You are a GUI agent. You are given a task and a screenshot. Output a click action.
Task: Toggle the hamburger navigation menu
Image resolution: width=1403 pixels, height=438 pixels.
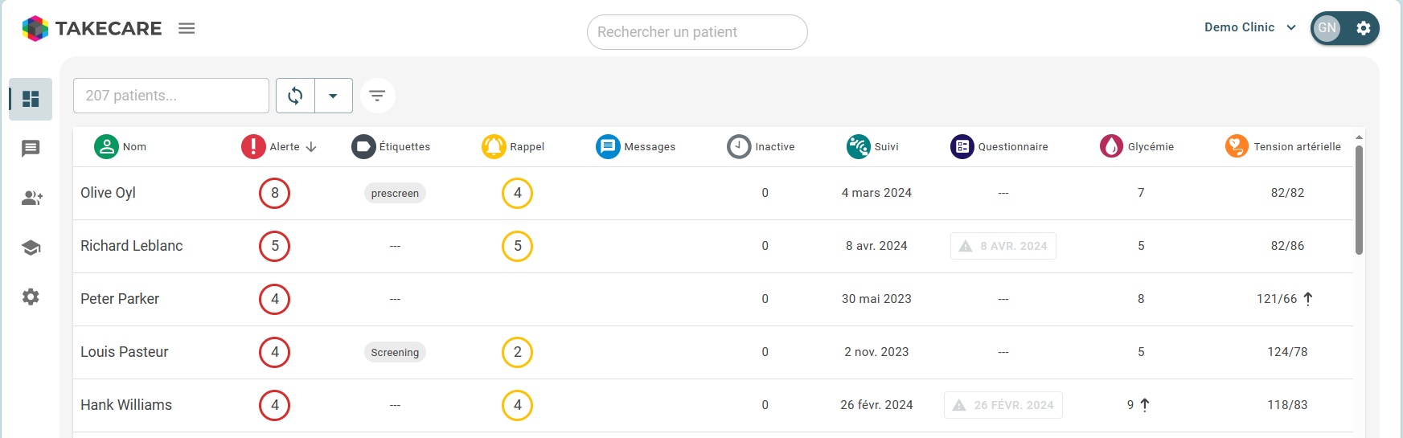(x=187, y=28)
